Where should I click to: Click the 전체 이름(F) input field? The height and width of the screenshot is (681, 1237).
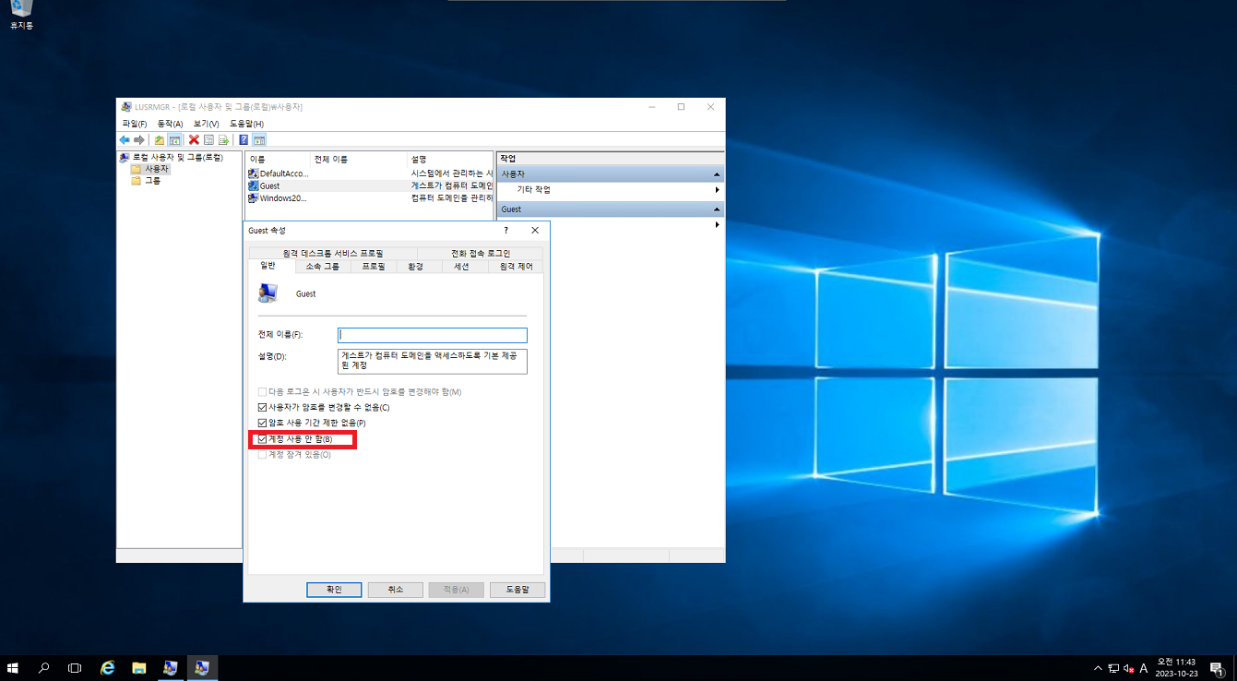coord(433,335)
